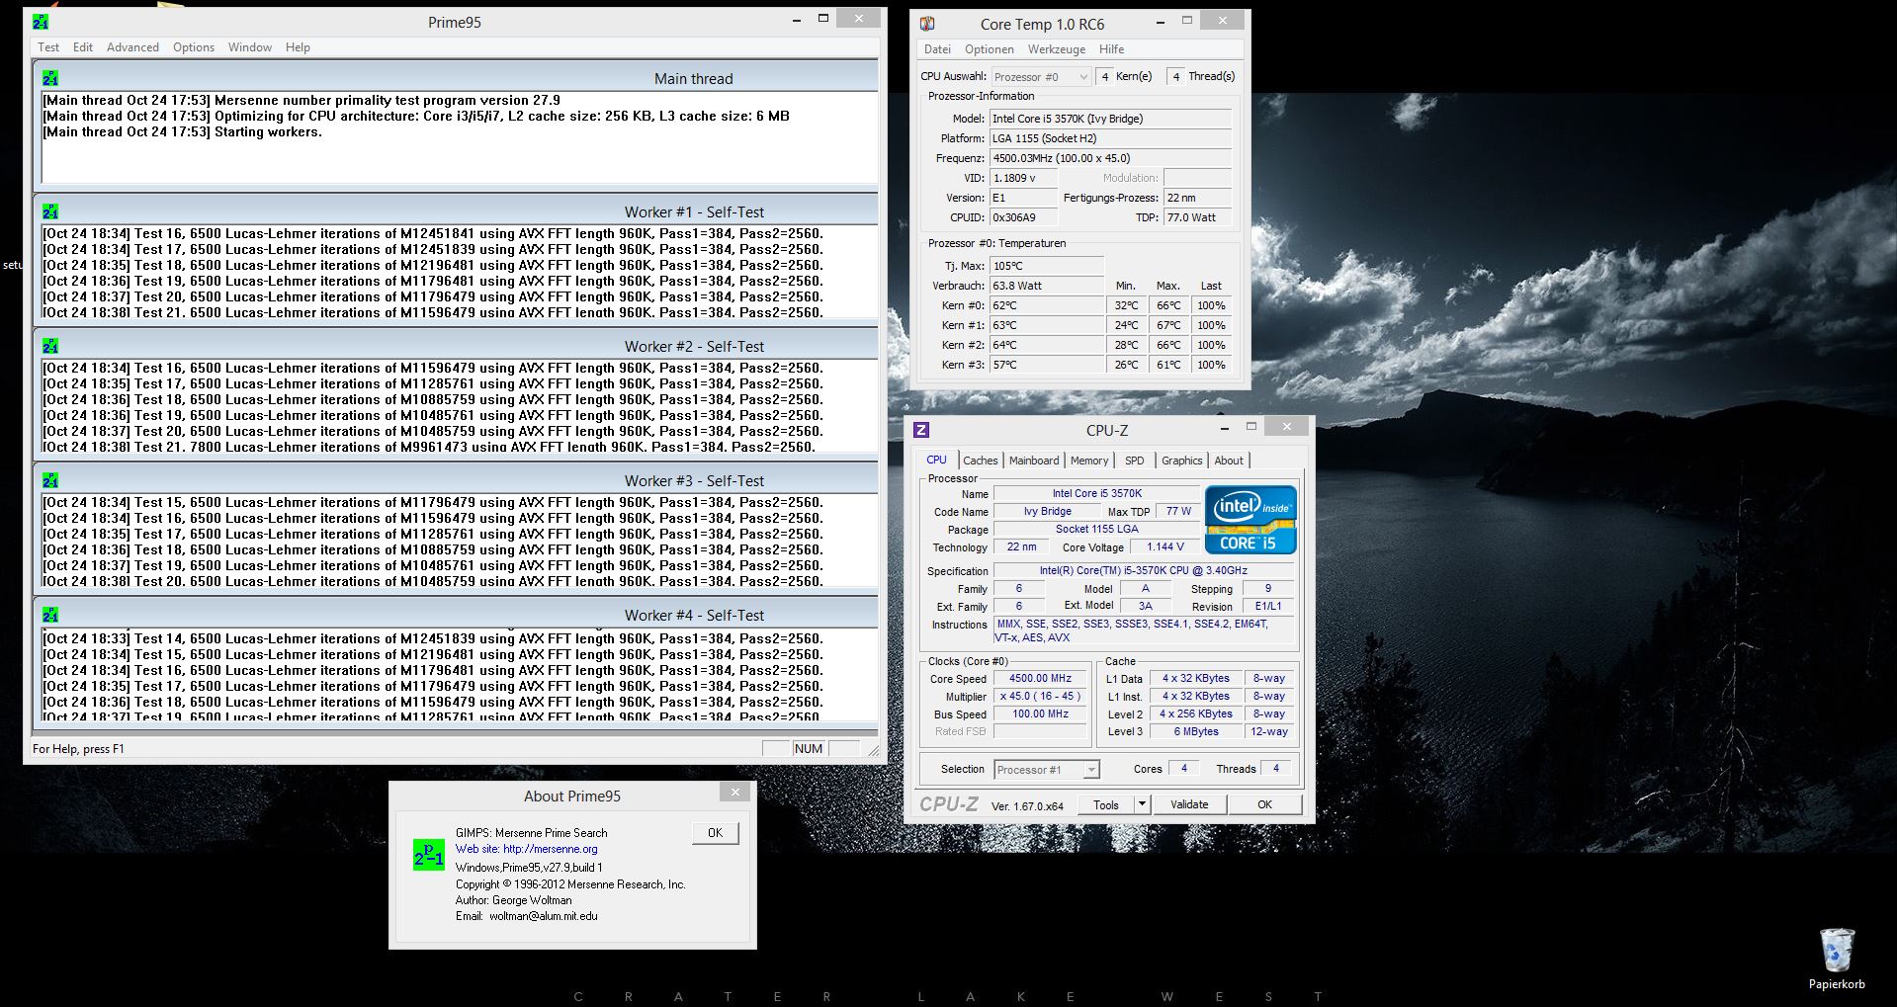Click the Kern(e) count field in Core Temp
The image size is (1897, 1007).
coord(1104,76)
